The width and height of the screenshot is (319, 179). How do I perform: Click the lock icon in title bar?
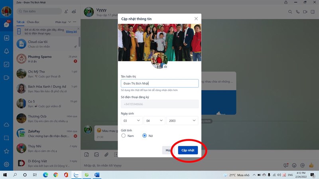pos(286,2)
